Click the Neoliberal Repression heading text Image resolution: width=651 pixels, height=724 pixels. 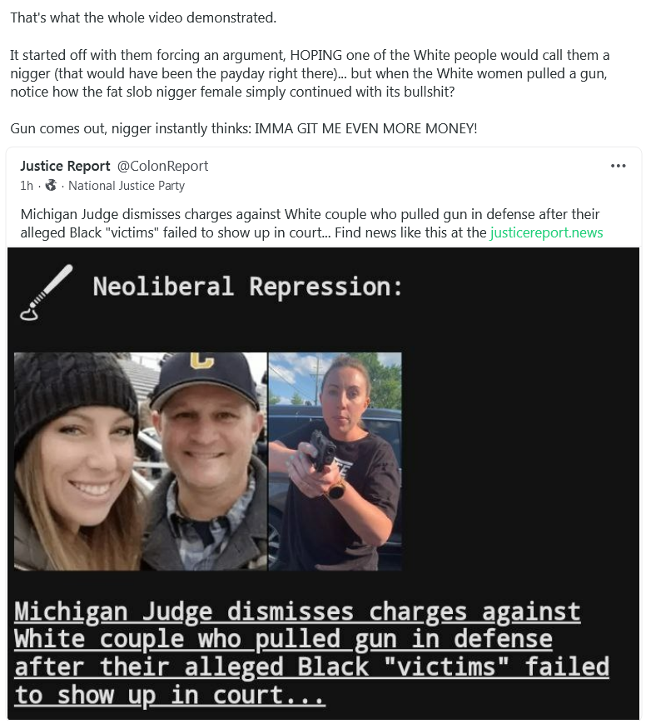tap(247, 287)
